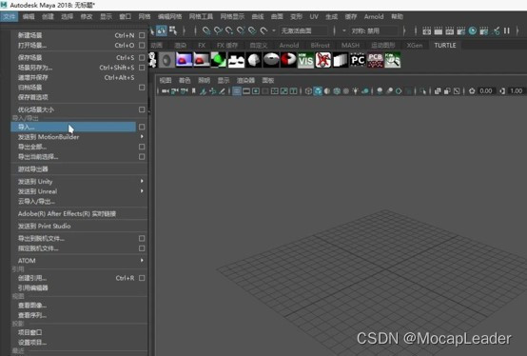Screen dimensions: 527x356
Task: Open option box for 新建场景 Ctrl+N
Action: pyautogui.click(x=142, y=35)
